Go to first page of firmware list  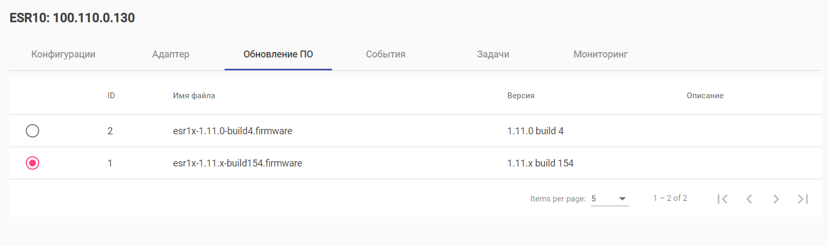723,199
